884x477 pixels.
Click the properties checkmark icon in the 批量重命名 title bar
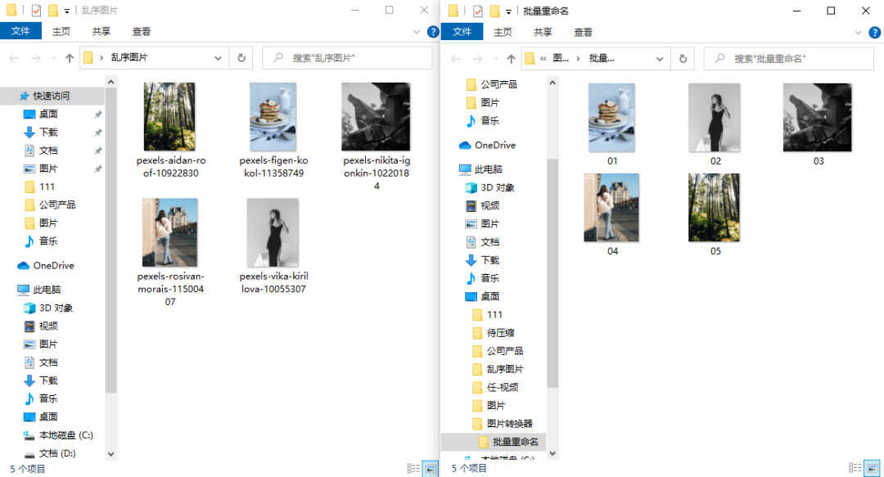tap(477, 11)
